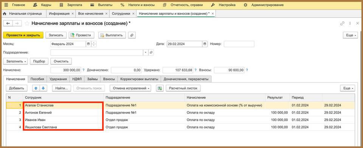Click the Провести button

tap(82, 35)
